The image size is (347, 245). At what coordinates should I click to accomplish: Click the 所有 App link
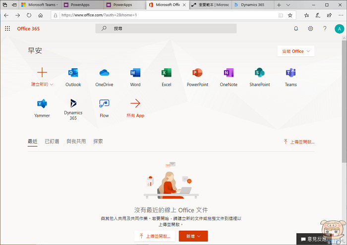pyautogui.click(x=135, y=115)
